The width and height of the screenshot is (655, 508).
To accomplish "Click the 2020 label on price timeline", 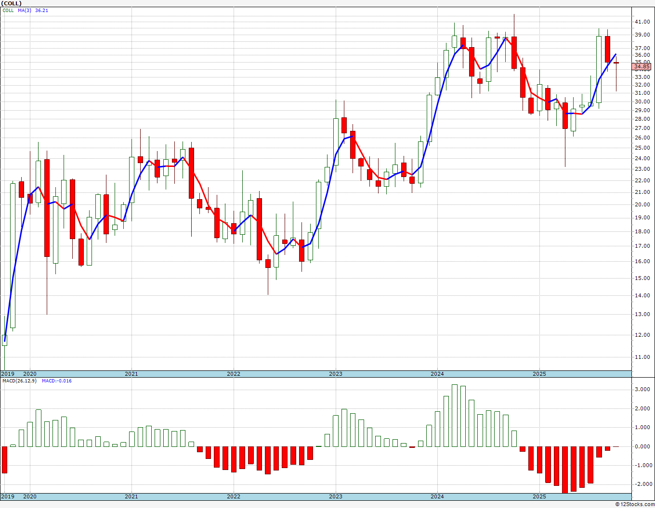I will coord(30,374).
